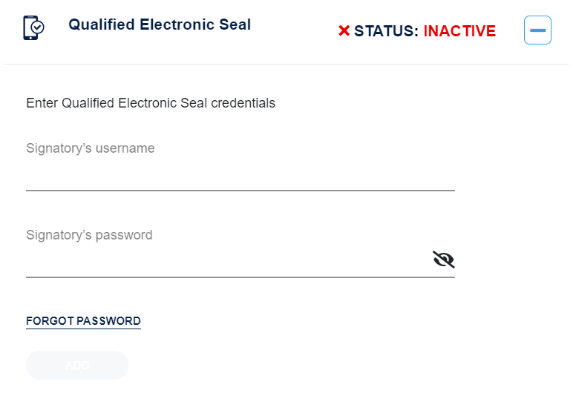576x396 pixels.
Task: Click the Enter credentials instruction text
Action: [151, 103]
